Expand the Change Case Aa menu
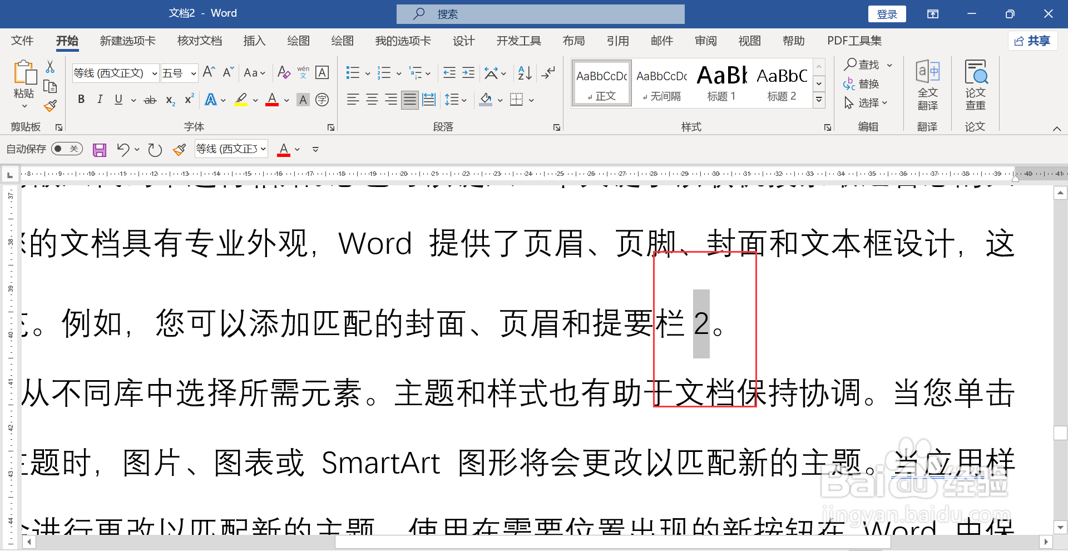Image resolution: width=1068 pixels, height=551 pixels. (255, 73)
